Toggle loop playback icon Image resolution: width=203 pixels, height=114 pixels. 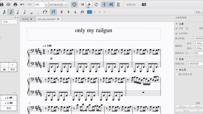pos(96,5)
